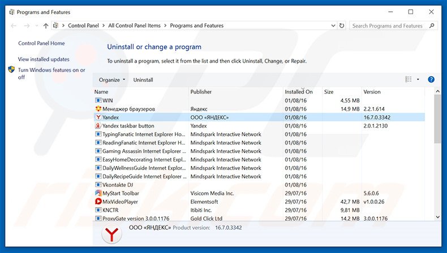Click the Менеджер браузеров program icon
Image resolution: width=447 pixels, height=253 pixels.
point(98,109)
